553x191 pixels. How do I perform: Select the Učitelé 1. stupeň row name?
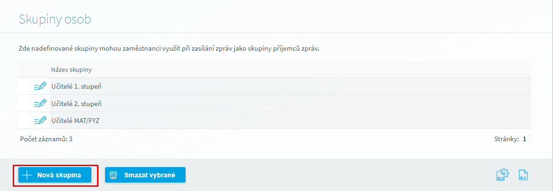pos(76,86)
